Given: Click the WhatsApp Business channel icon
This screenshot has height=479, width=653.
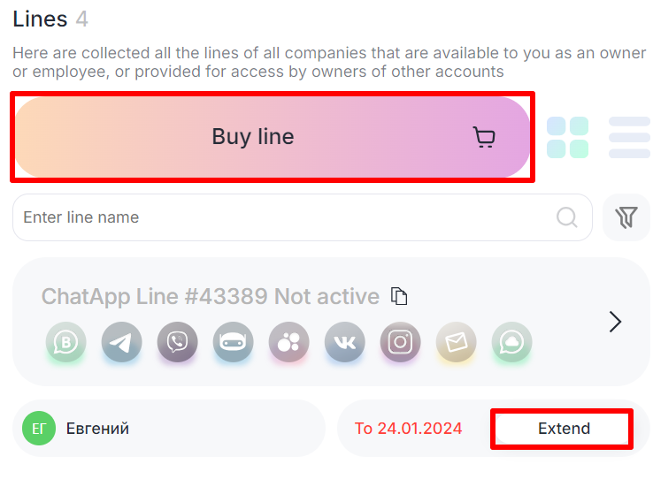Looking at the screenshot, I should (x=65, y=342).
